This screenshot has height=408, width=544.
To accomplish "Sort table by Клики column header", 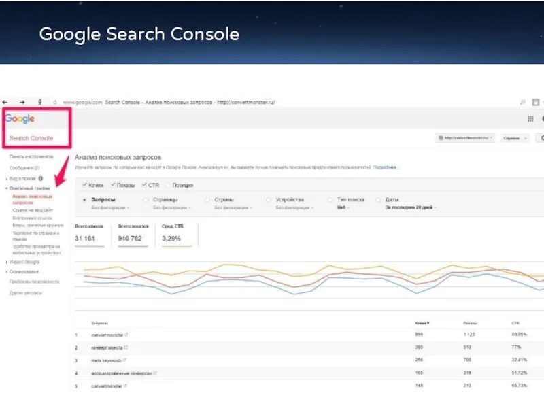I will [422, 323].
